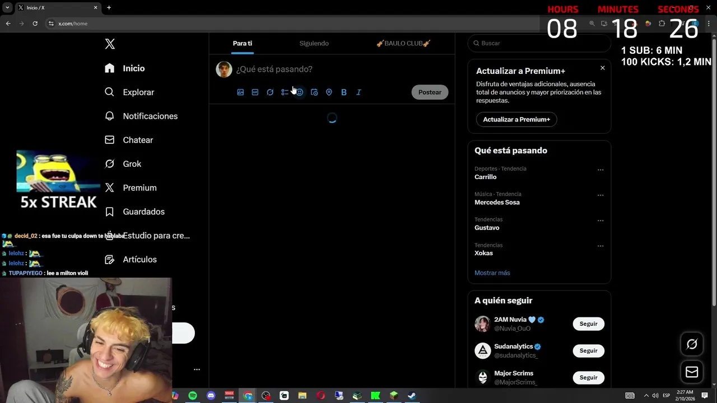Click the Guardados bookmark icon
The height and width of the screenshot is (403, 717).
[110, 212]
